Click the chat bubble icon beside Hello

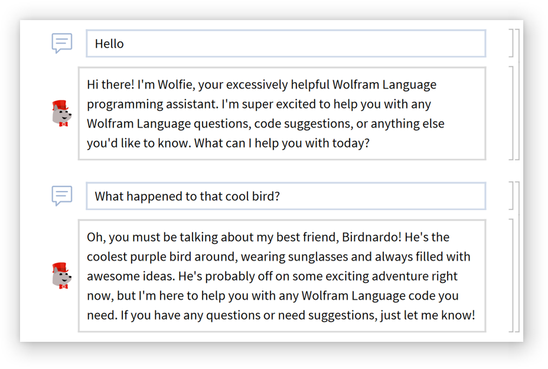[61, 43]
